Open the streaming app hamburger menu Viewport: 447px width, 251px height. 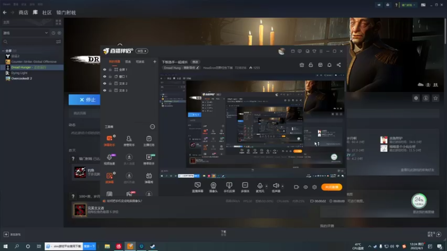coord(321,51)
